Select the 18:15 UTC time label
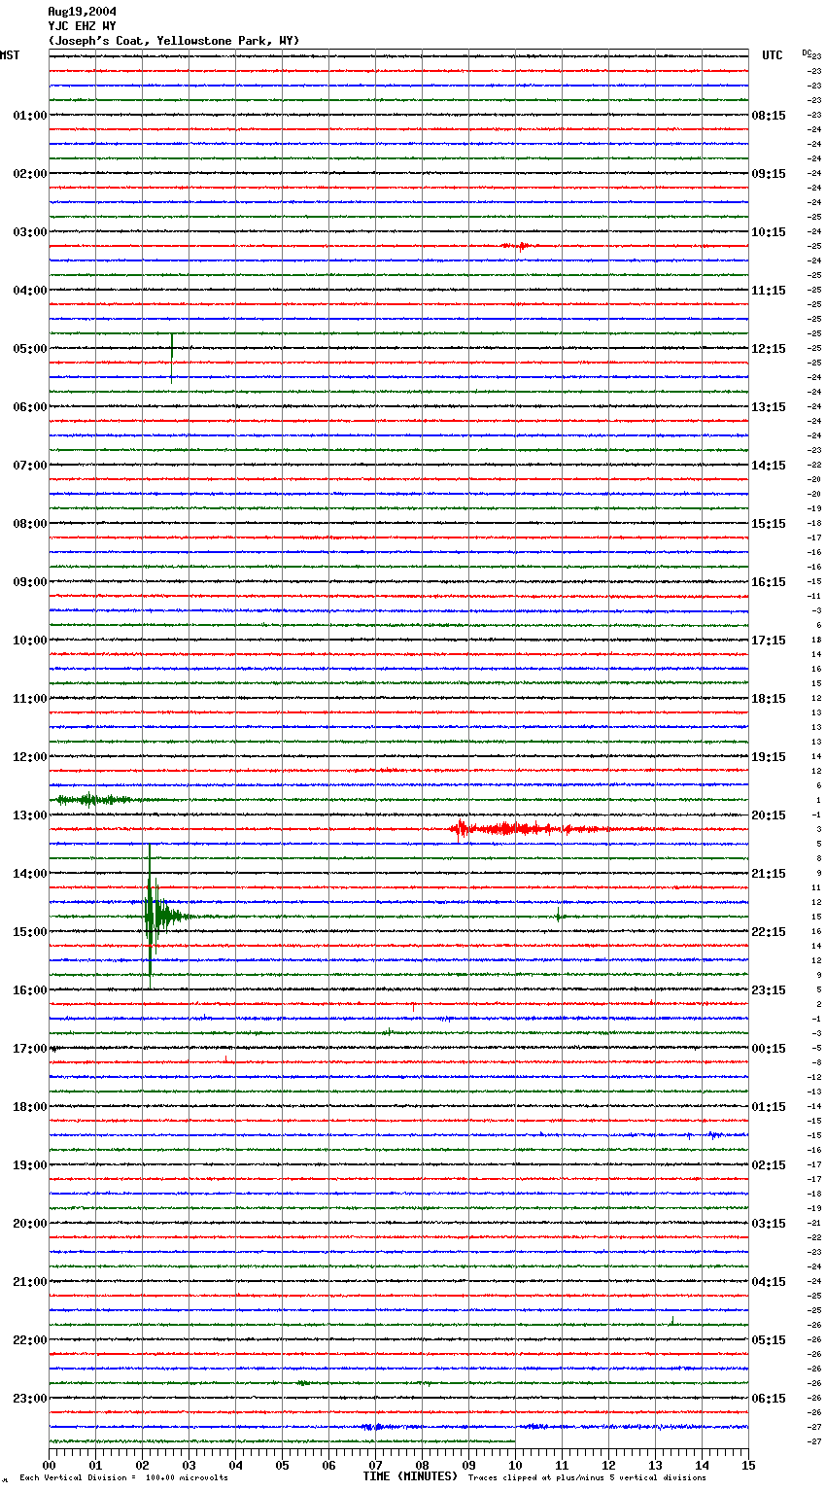 (769, 699)
